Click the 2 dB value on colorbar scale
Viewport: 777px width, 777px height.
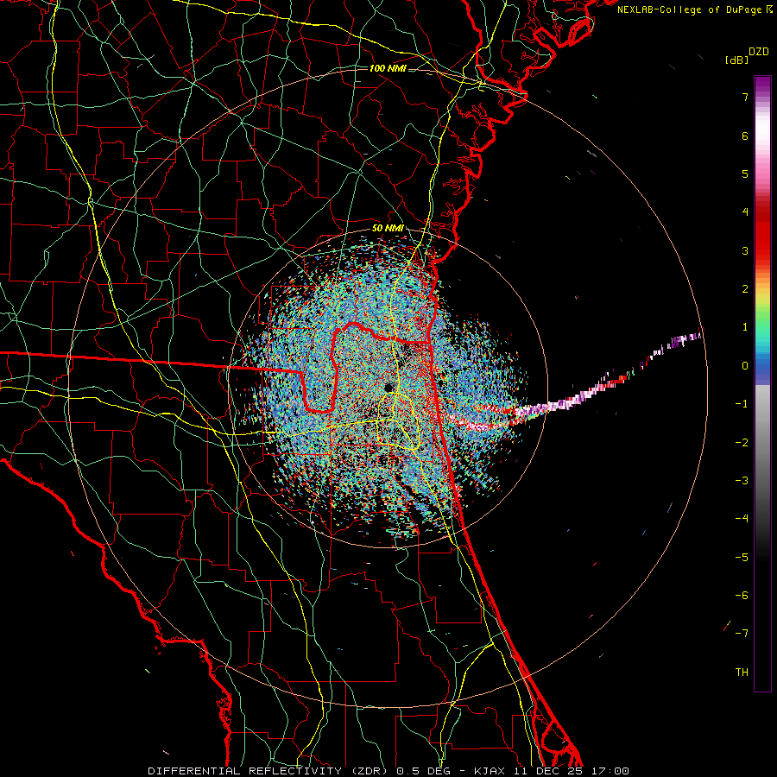[745, 289]
